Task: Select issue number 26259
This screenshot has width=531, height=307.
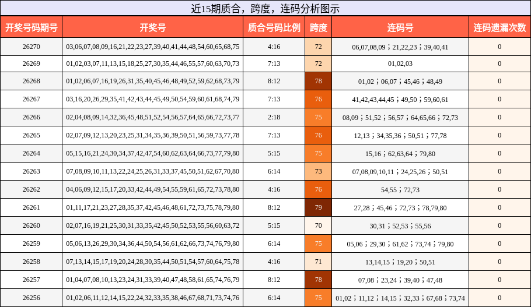Action: tap(31, 244)
